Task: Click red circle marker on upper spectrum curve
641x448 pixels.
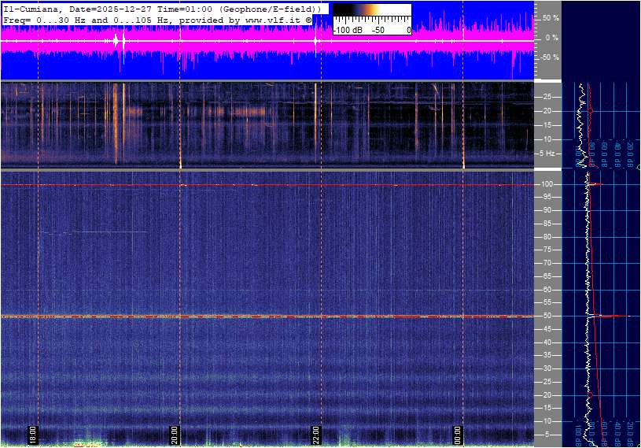Action: 591,111
